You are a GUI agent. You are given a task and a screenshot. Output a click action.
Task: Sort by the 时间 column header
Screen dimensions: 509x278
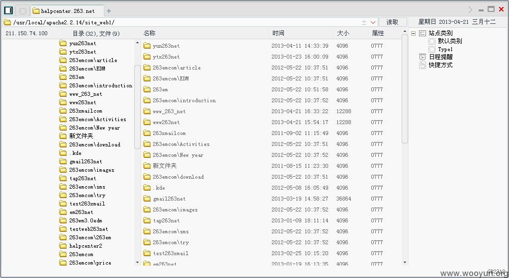278,33
